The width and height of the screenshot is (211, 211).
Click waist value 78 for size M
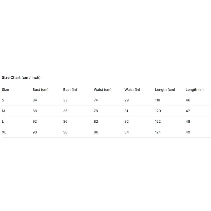point(96,111)
